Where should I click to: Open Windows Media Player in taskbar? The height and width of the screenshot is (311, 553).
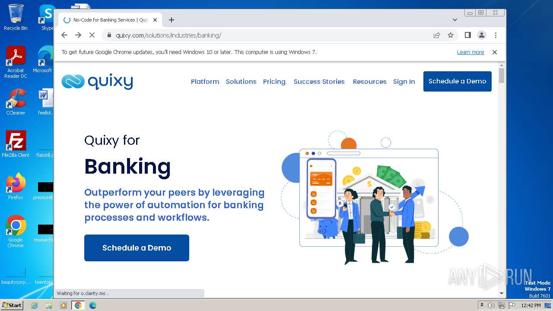coord(64,305)
